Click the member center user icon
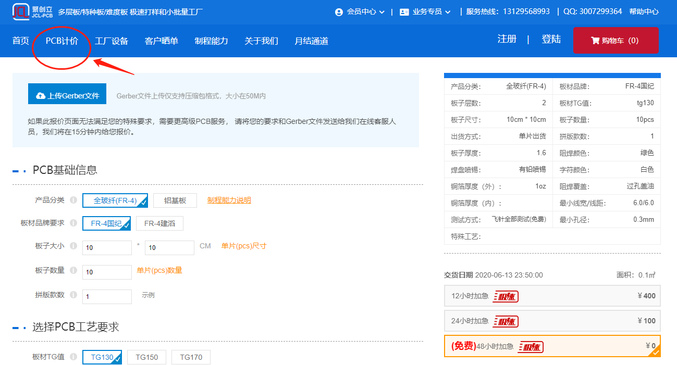Viewport: 677px width, 365px height. (339, 11)
